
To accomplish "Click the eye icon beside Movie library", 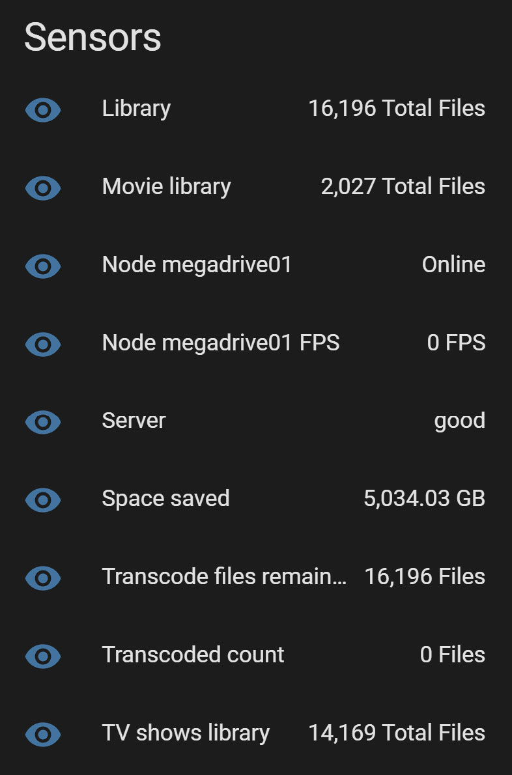I will (43, 188).
